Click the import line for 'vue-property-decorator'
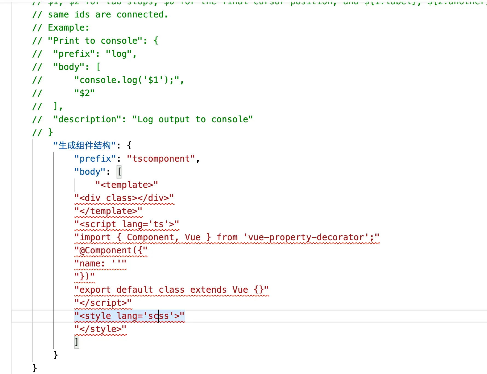Screen dimensions: 487x374 click(227, 237)
